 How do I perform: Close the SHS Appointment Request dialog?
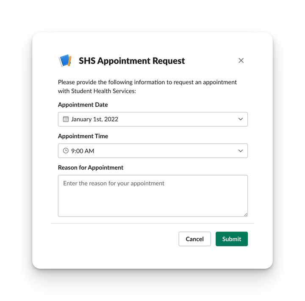pyautogui.click(x=241, y=61)
